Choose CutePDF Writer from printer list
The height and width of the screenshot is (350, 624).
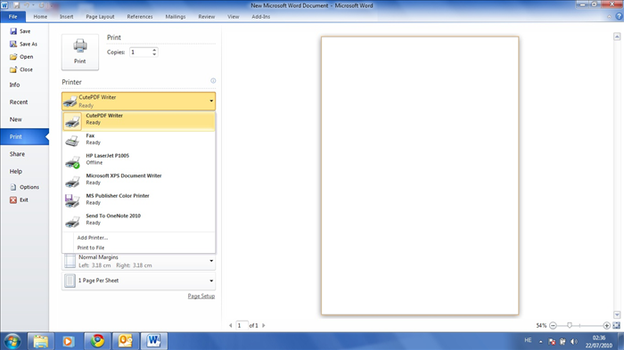coord(138,121)
